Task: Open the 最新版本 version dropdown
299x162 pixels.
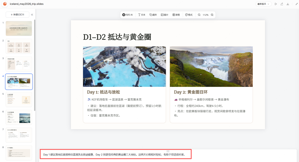Action: pos(263,4)
